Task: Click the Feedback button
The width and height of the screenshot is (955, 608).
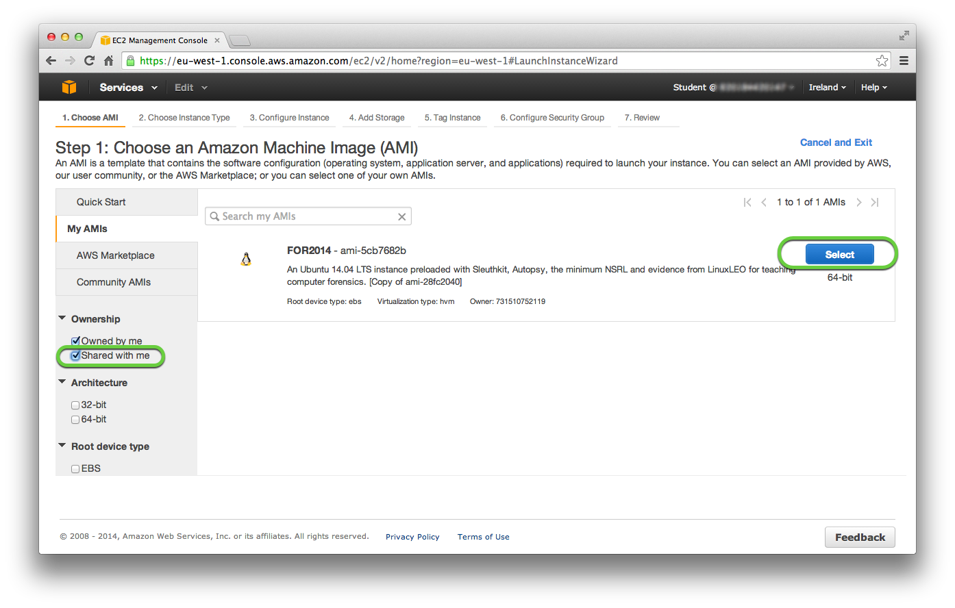Action: [860, 537]
